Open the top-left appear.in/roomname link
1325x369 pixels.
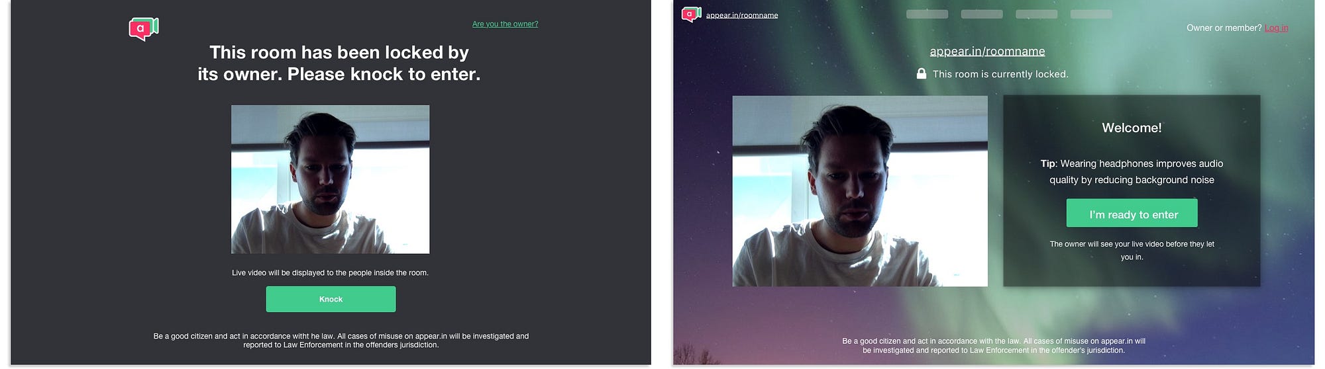pos(742,15)
